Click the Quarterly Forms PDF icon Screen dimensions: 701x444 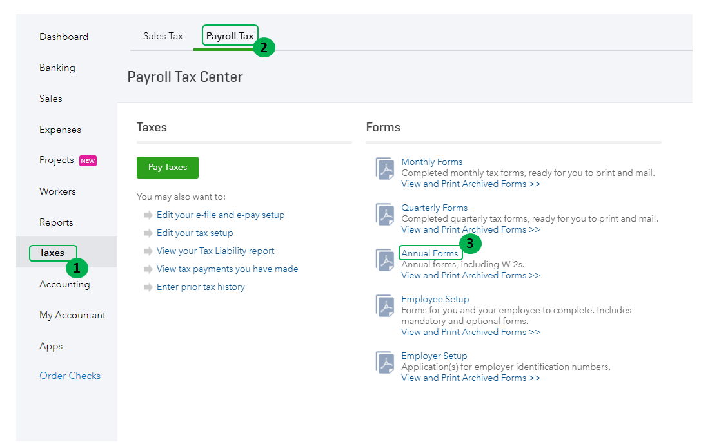[385, 214]
